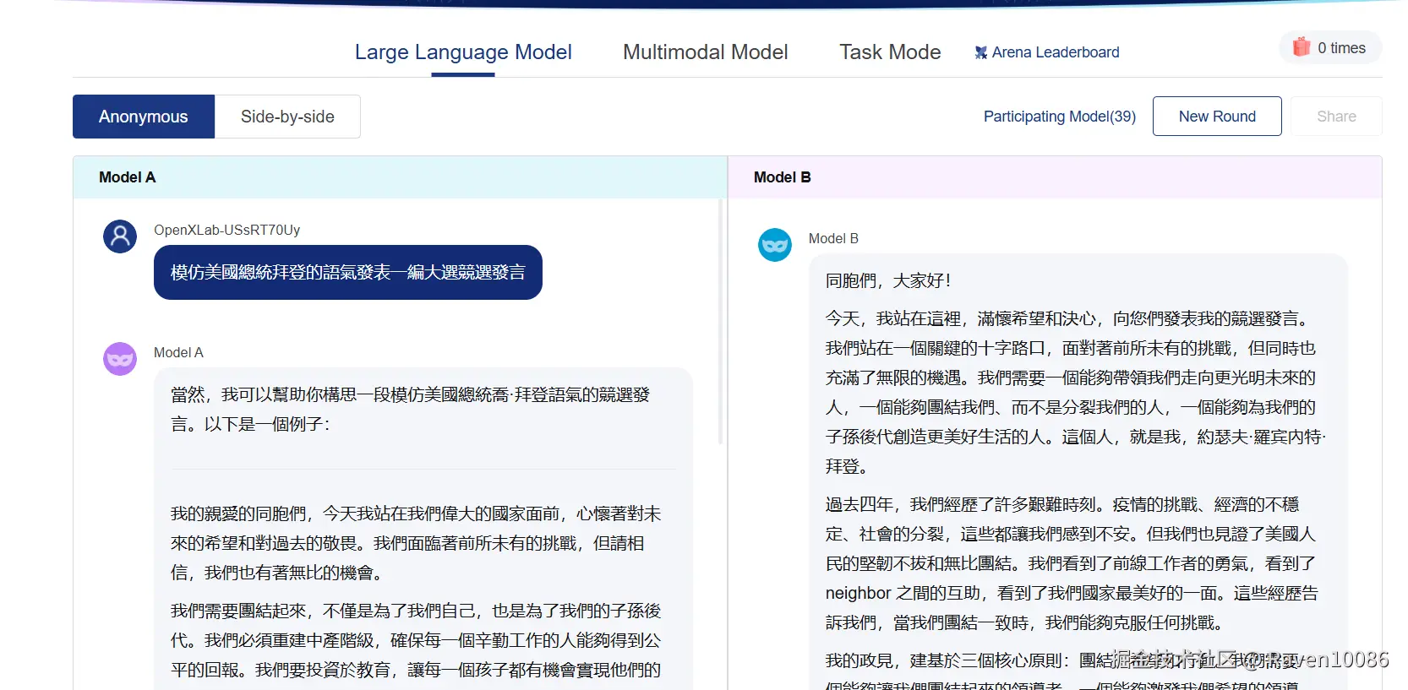1408x690 pixels.
Task: Select Side-by-side mode
Action: click(x=287, y=117)
